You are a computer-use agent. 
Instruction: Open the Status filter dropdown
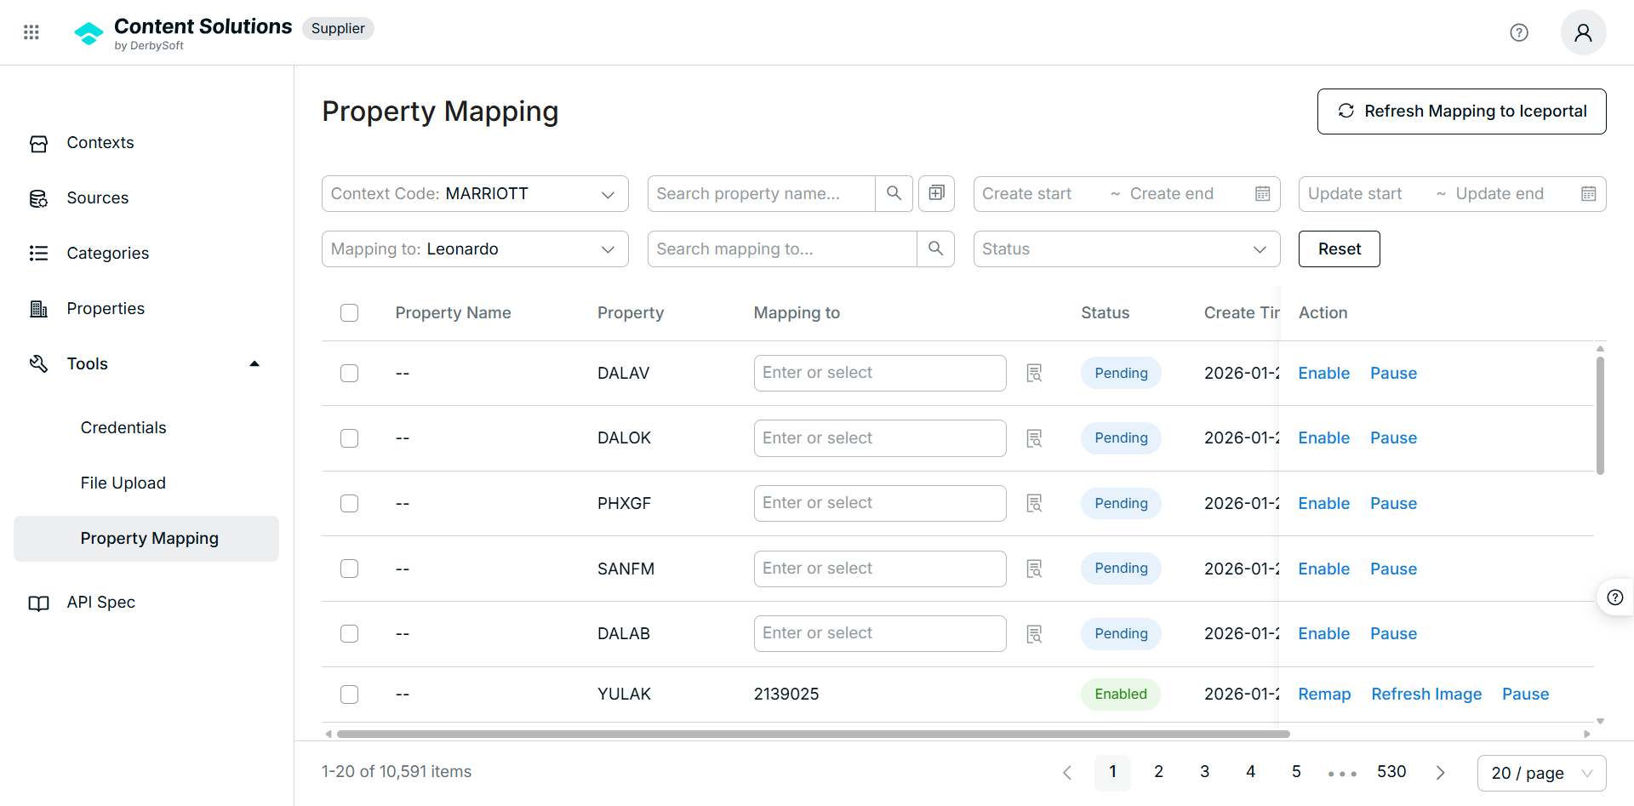pyautogui.click(x=1127, y=249)
